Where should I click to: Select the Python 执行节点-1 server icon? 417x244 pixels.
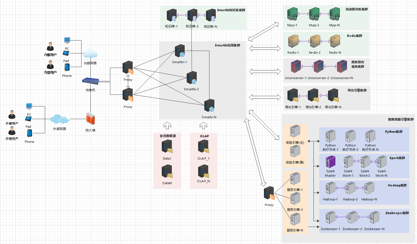click(x=331, y=136)
